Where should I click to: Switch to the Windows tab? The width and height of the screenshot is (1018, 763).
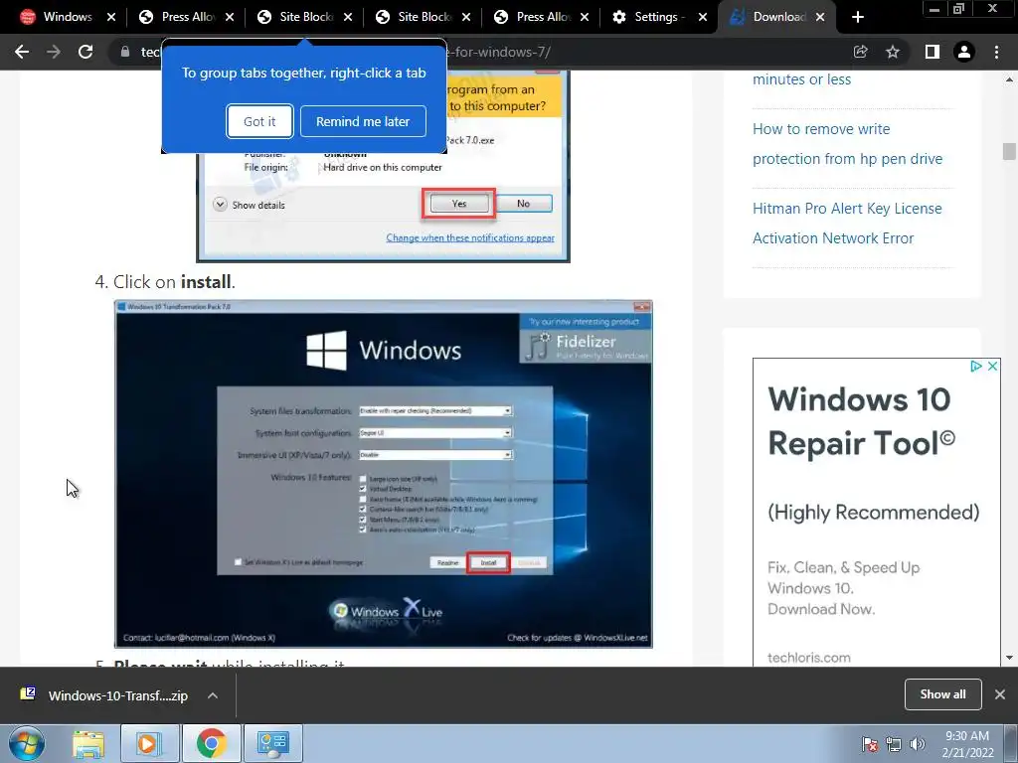point(67,17)
